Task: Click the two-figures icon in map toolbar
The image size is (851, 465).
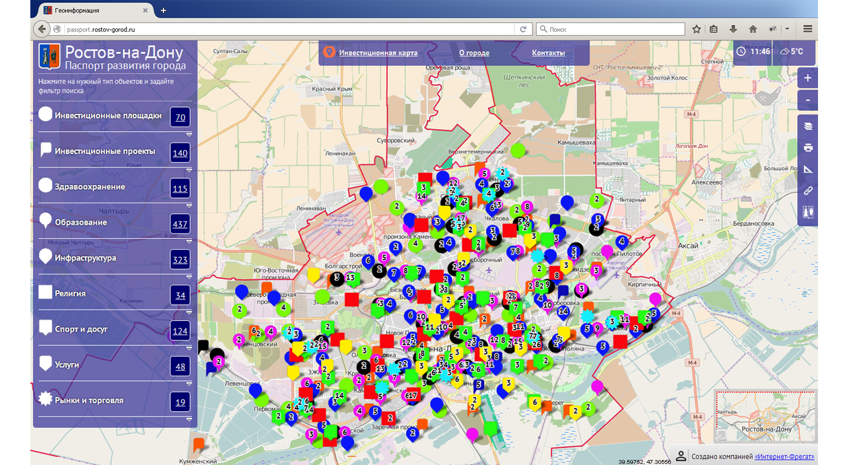Action: (x=808, y=212)
